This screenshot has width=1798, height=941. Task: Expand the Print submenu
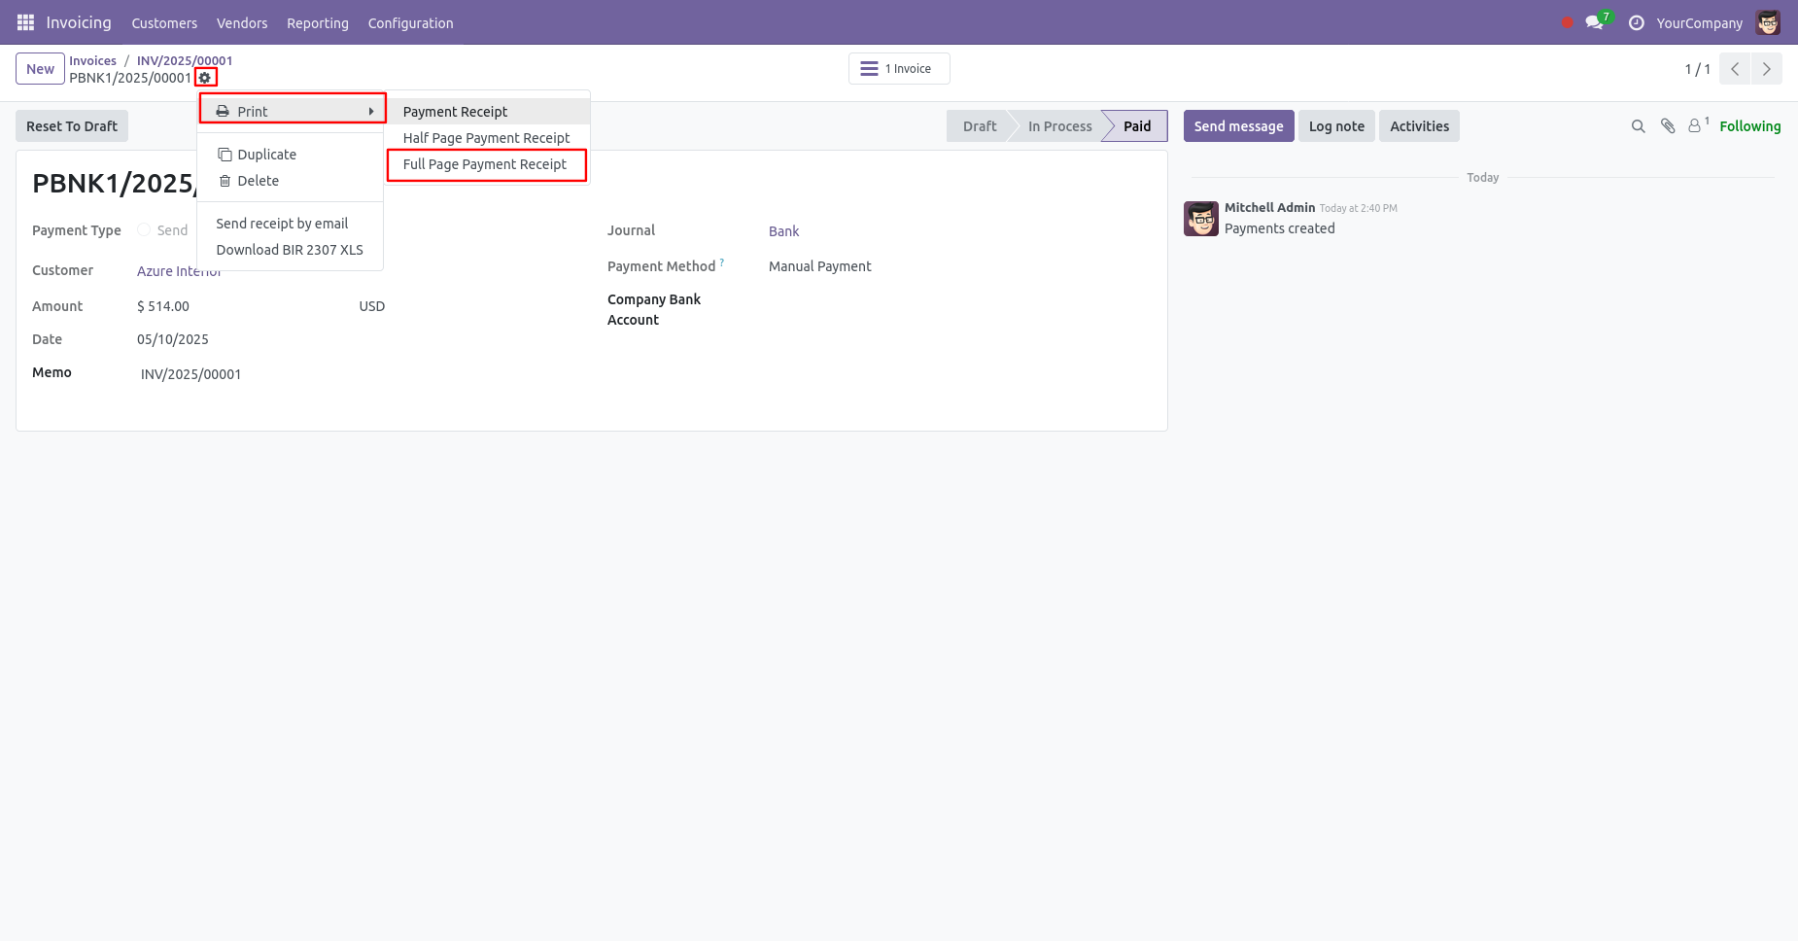[x=293, y=111]
